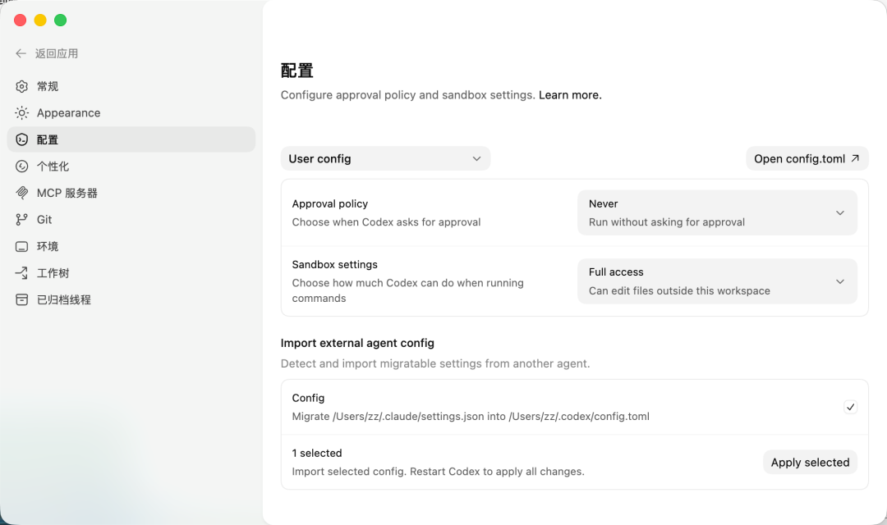This screenshot has width=887, height=525.
Task: Click the 环境 monitor icon
Action: 22,246
